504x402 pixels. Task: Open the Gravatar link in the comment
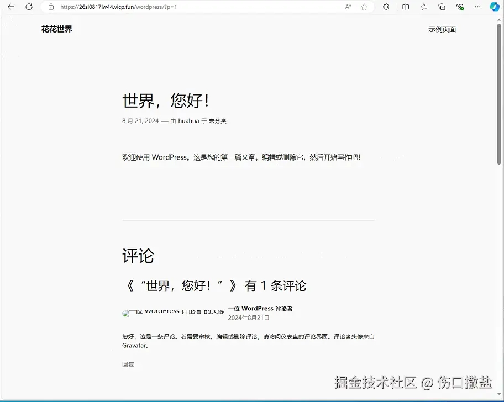point(134,346)
